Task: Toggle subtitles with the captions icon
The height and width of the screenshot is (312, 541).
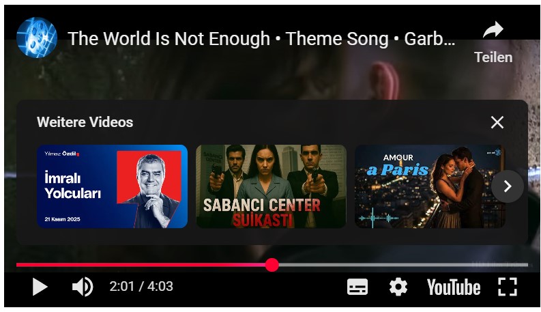Action: tap(357, 287)
